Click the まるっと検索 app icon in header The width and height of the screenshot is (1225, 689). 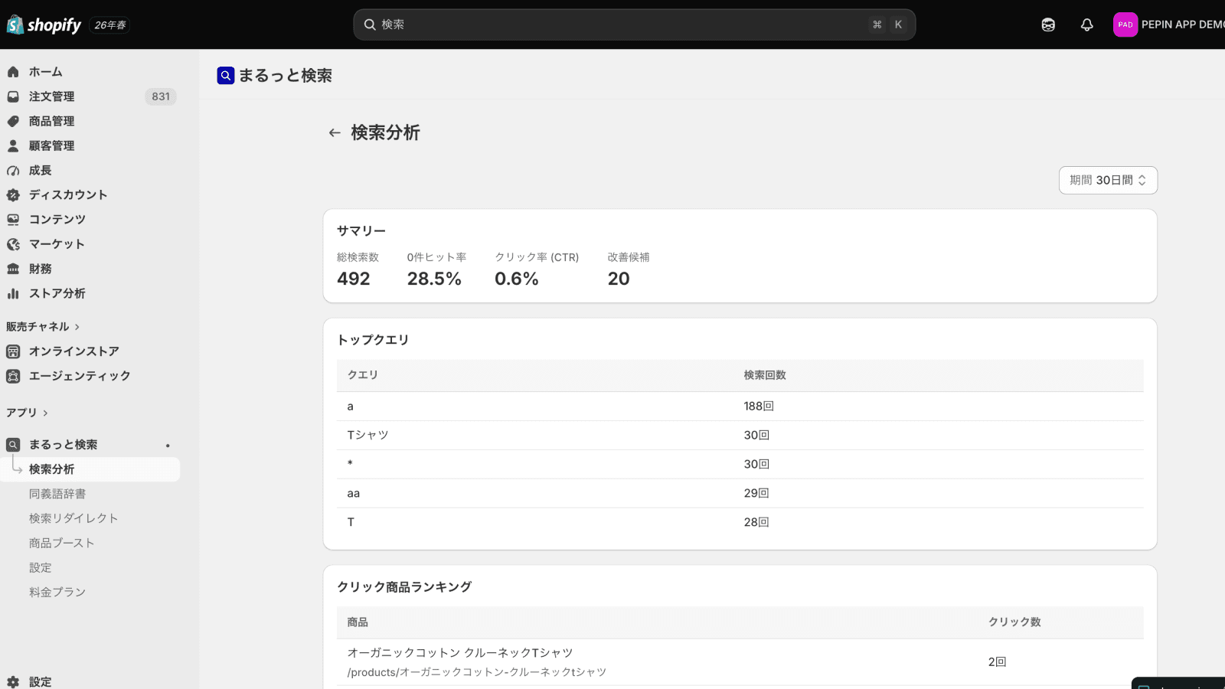(226, 75)
